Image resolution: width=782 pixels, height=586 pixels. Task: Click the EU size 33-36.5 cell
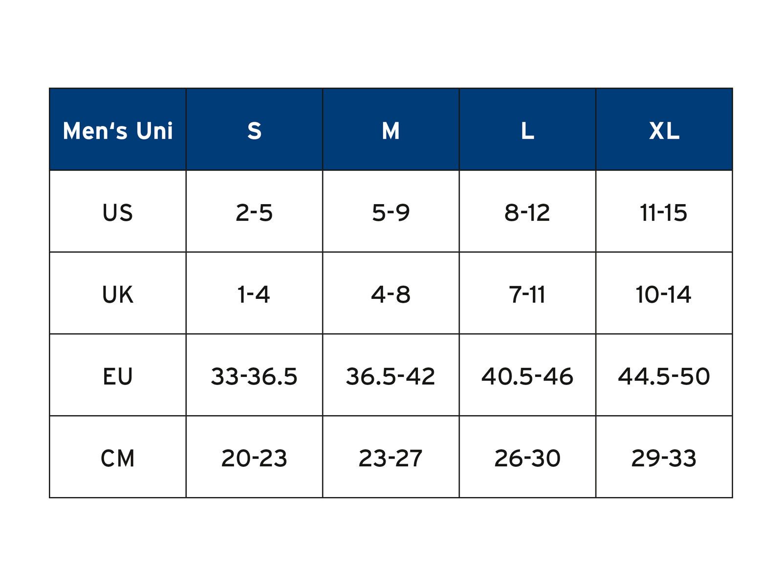[x=254, y=376]
